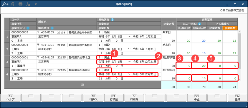Click the 従業者数 column header
The image size is (248, 108).
click(x=169, y=24)
